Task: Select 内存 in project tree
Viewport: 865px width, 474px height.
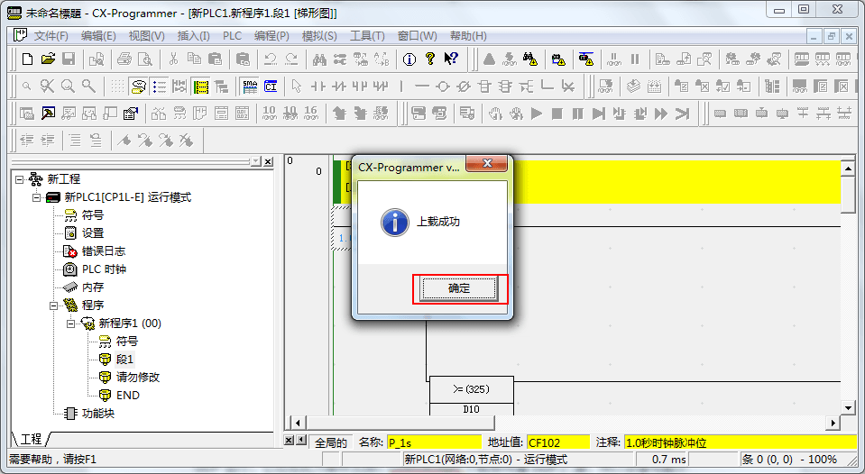Action: click(93, 287)
